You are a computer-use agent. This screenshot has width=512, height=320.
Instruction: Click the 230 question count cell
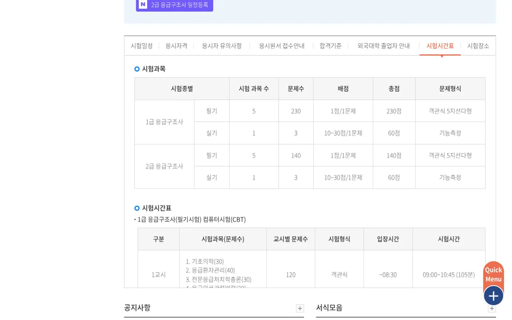point(296,111)
